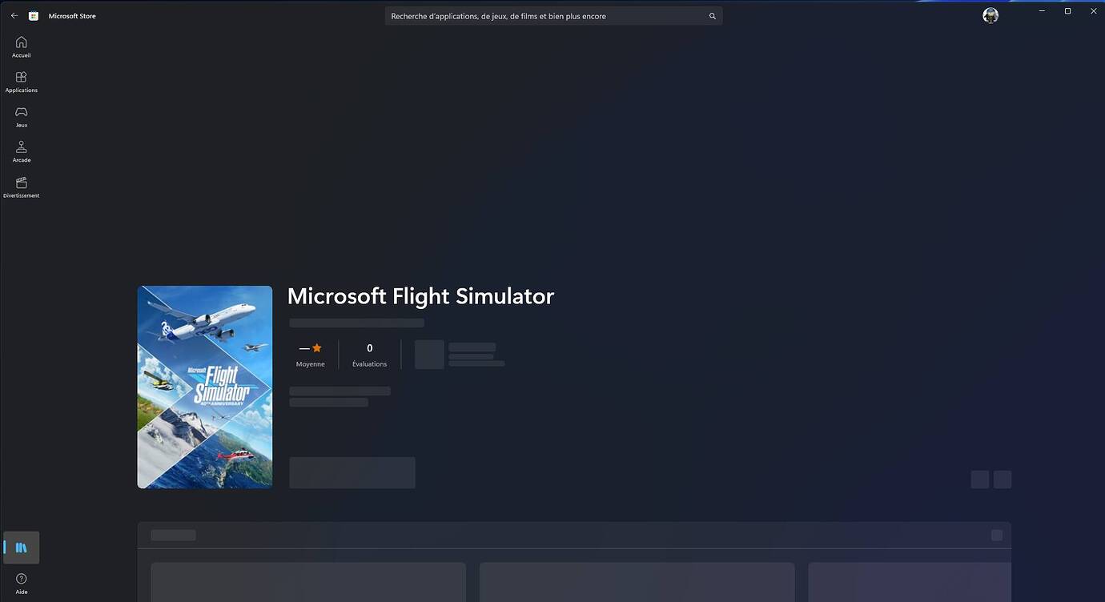Maximize the Microsoft Store window
The width and height of the screenshot is (1105, 602).
[1067, 10]
